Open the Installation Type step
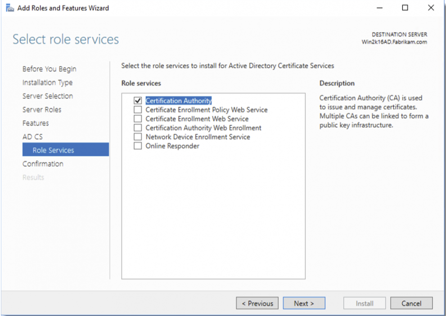The width and height of the screenshot is (446, 316). click(x=48, y=83)
